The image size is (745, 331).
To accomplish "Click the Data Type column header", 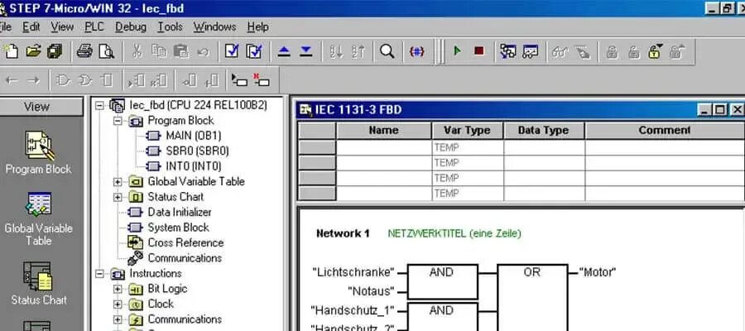I will pyautogui.click(x=544, y=130).
